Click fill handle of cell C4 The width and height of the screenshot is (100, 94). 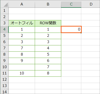[x=81, y=33]
